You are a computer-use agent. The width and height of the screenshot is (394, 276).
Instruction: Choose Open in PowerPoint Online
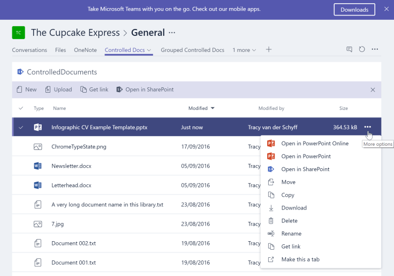tap(315, 144)
